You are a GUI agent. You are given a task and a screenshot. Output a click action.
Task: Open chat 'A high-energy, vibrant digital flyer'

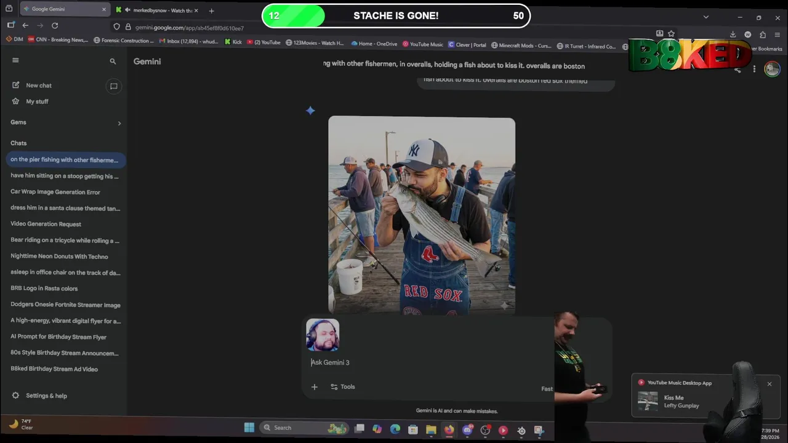pos(65,321)
